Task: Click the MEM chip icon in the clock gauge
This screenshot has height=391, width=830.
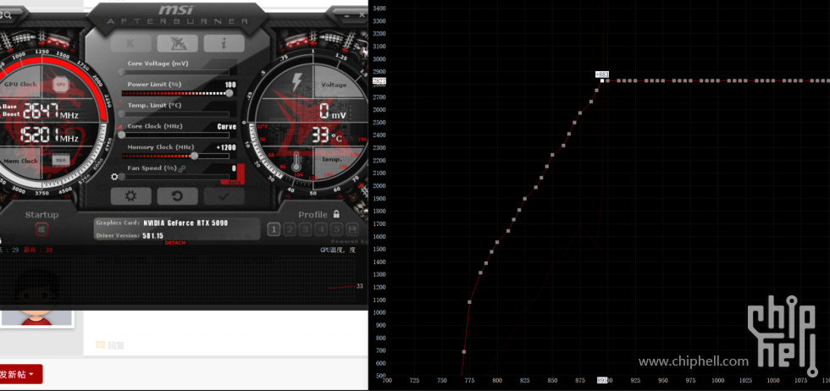Action: click(60, 160)
